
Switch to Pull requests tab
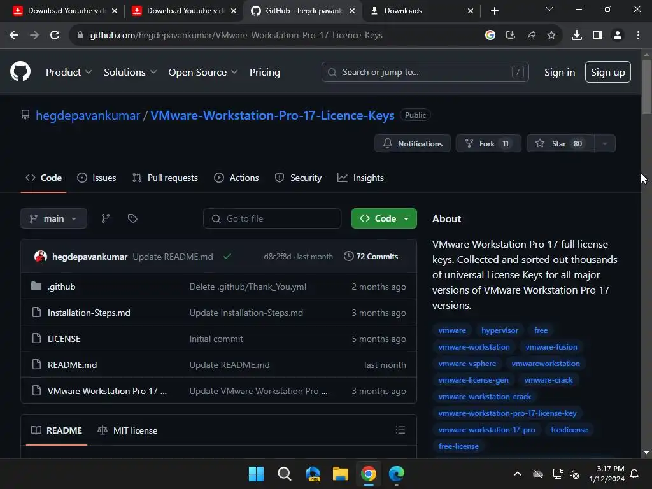pos(165,178)
